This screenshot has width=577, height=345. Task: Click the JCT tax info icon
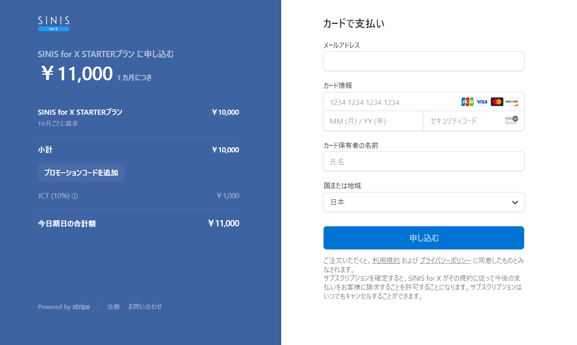point(75,196)
